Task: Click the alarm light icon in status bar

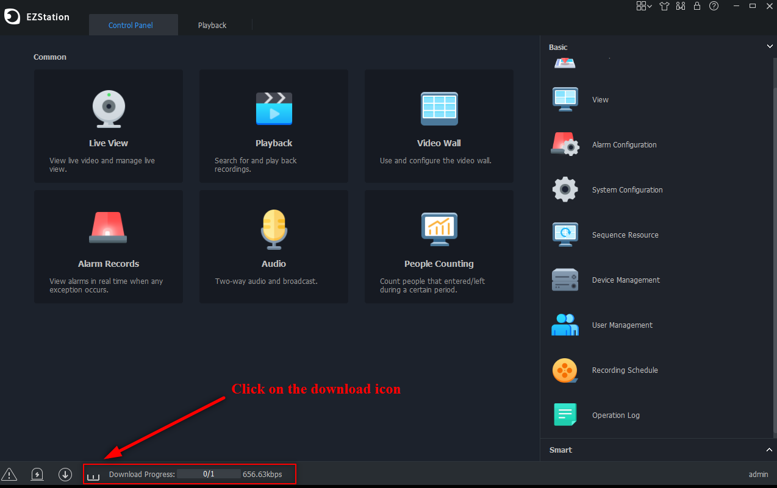Action: click(x=37, y=475)
